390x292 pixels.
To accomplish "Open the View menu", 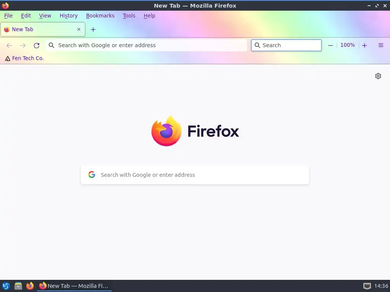I will click(45, 16).
